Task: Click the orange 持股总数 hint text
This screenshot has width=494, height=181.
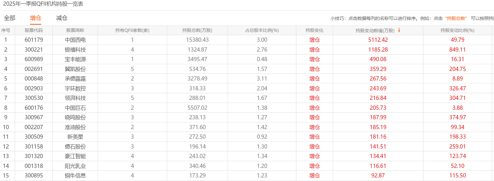Action: pyautogui.click(x=456, y=18)
